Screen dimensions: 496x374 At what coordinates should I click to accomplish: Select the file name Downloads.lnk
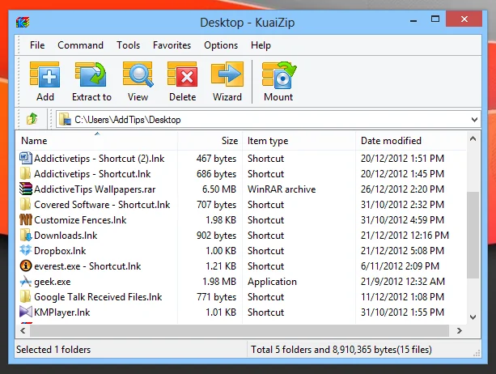click(x=66, y=236)
